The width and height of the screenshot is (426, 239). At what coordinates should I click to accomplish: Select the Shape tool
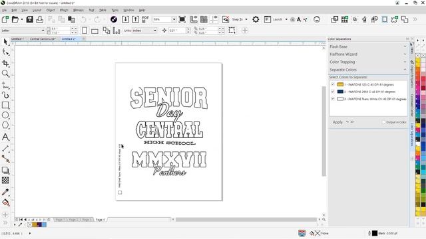[5, 52]
